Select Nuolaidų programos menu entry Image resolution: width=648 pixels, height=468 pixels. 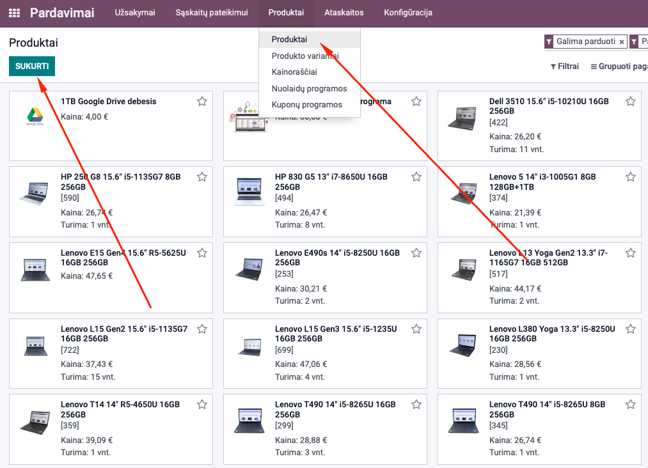click(x=310, y=88)
